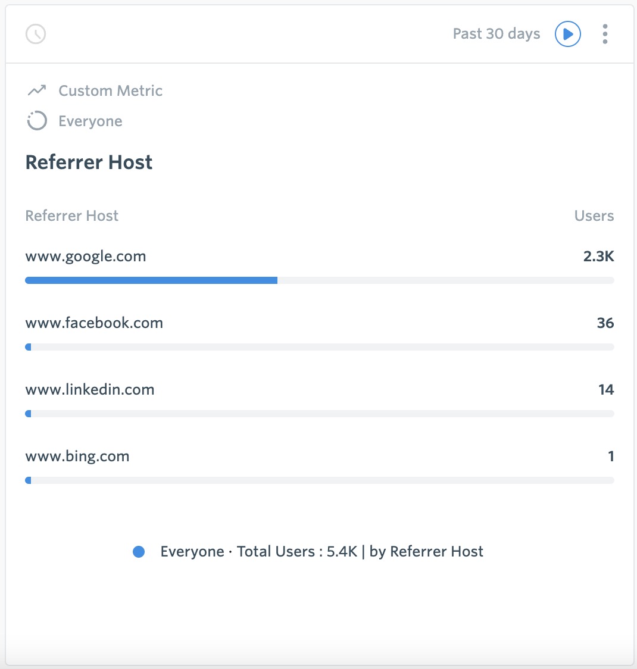Select the Custom Metric label
The image size is (637, 669).
[x=111, y=90]
